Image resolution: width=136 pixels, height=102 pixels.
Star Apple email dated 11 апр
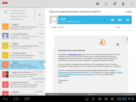click(42, 47)
